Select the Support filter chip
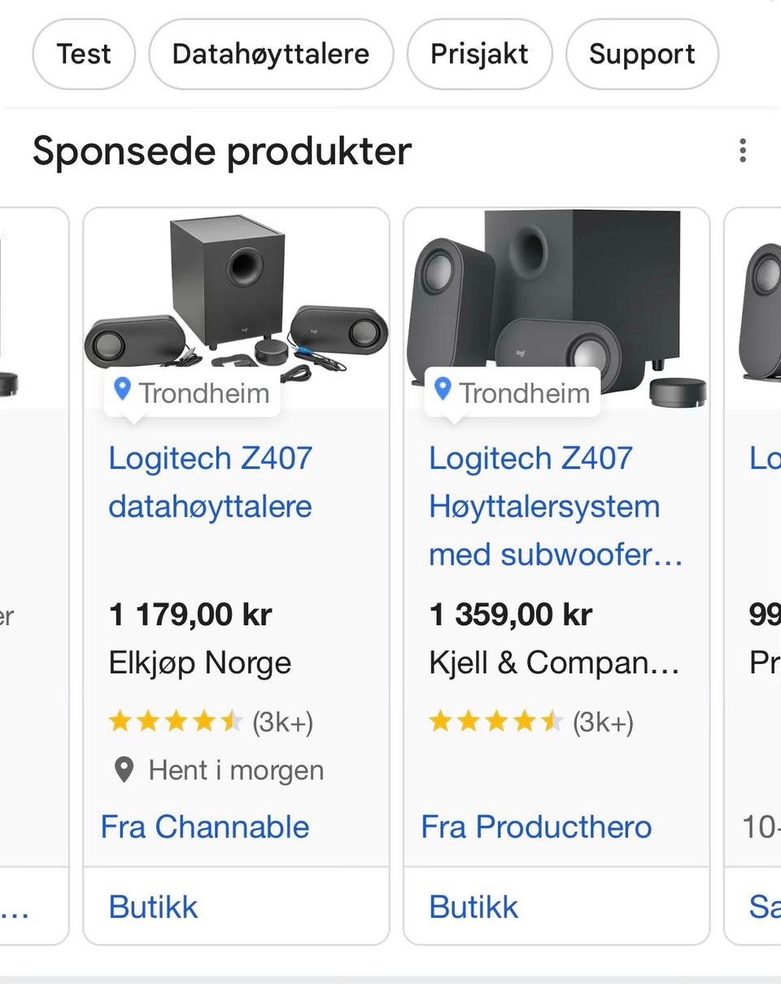The width and height of the screenshot is (781, 984). click(x=642, y=55)
